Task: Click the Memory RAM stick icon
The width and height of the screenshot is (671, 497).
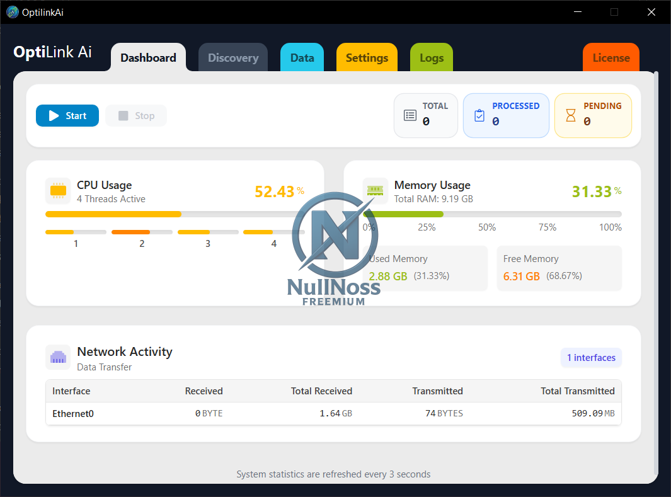Action: click(x=376, y=191)
